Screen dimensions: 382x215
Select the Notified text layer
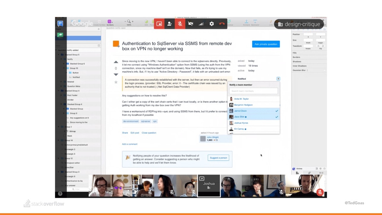pyautogui.click(x=76, y=77)
